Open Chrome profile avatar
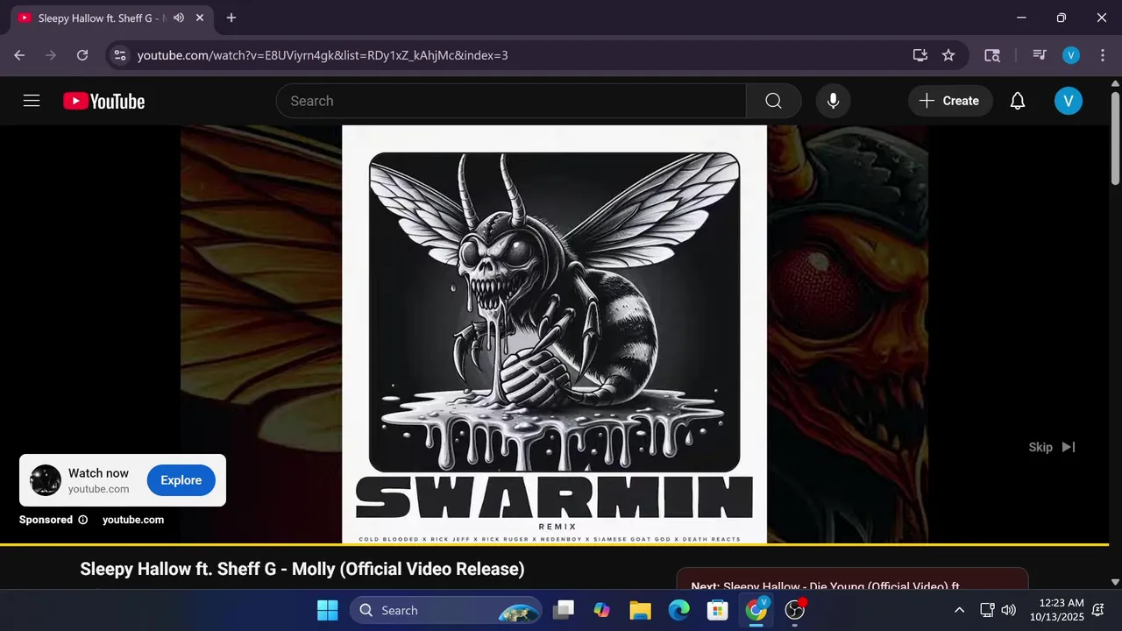1122x631 pixels. (1071, 55)
